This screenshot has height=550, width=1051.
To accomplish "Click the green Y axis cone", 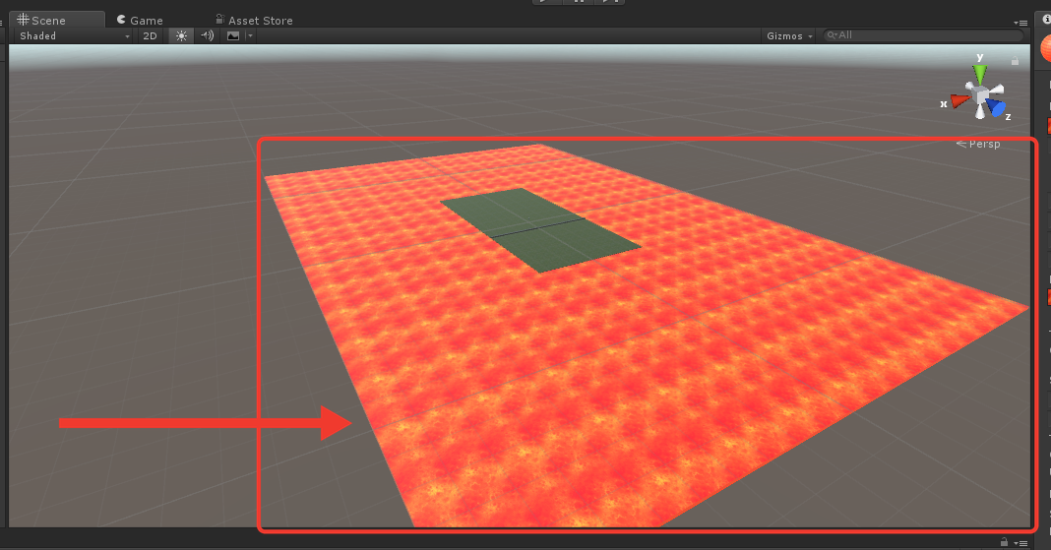I will [980, 73].
